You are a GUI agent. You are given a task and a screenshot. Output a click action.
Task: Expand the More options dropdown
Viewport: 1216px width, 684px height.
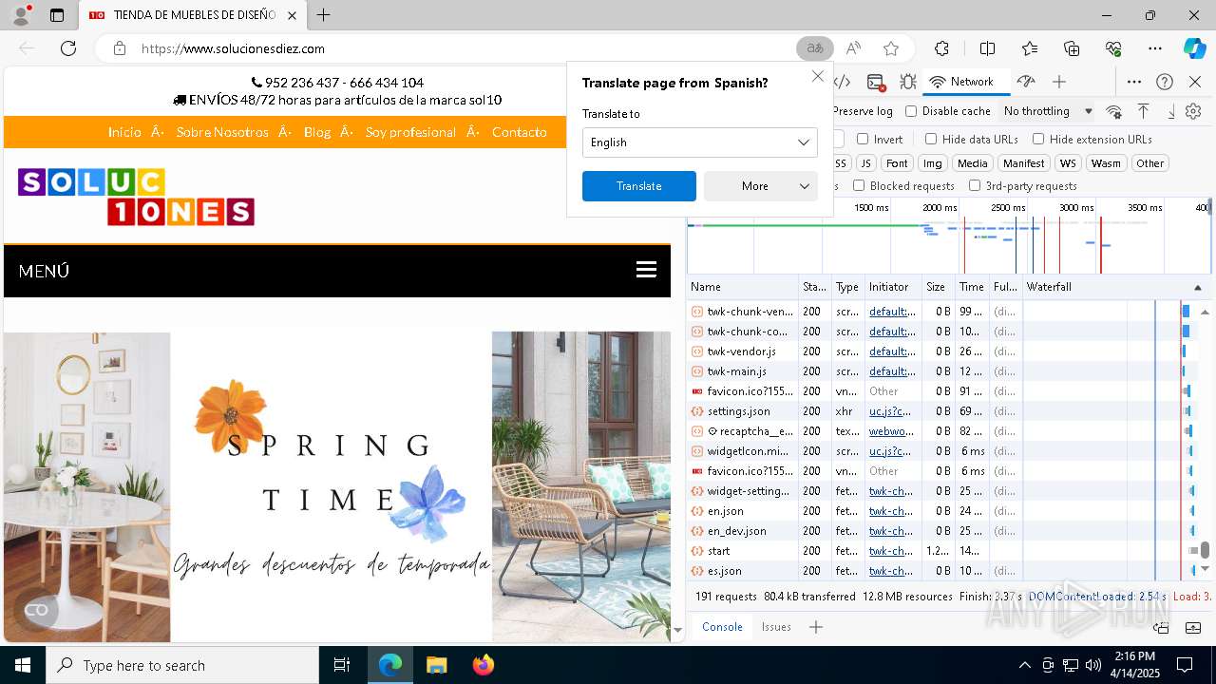pyautogui.click(x=761, y=186)
